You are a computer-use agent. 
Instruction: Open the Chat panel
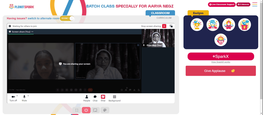(95, 98)
